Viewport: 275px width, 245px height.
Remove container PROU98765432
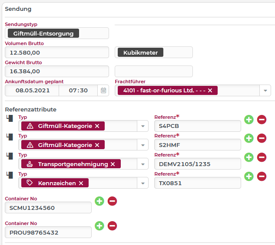[112, 226]
